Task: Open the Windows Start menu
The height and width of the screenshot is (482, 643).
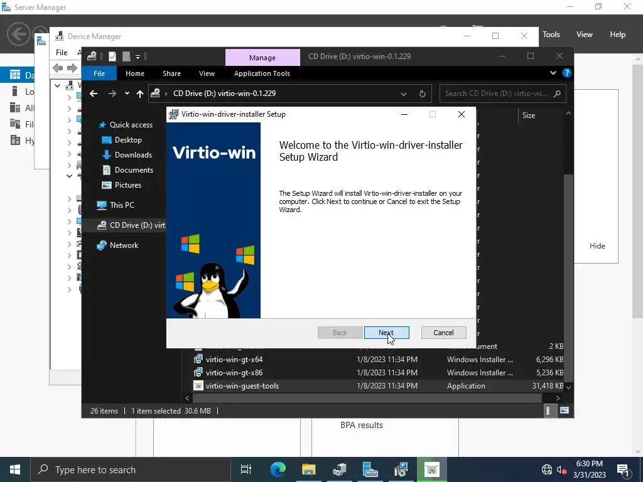Action: (15, 469)
